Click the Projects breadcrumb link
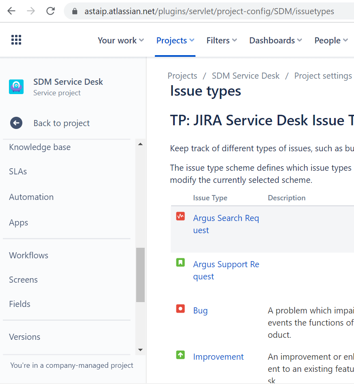Screen dimensions: 354x384 (182, 76)
